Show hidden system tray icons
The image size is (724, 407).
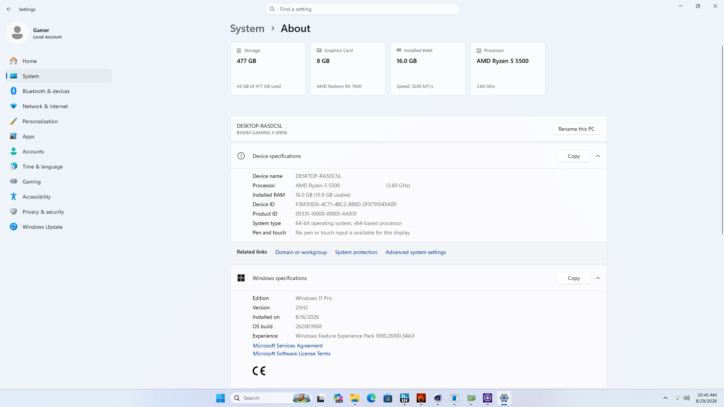[x=666, y=398]
